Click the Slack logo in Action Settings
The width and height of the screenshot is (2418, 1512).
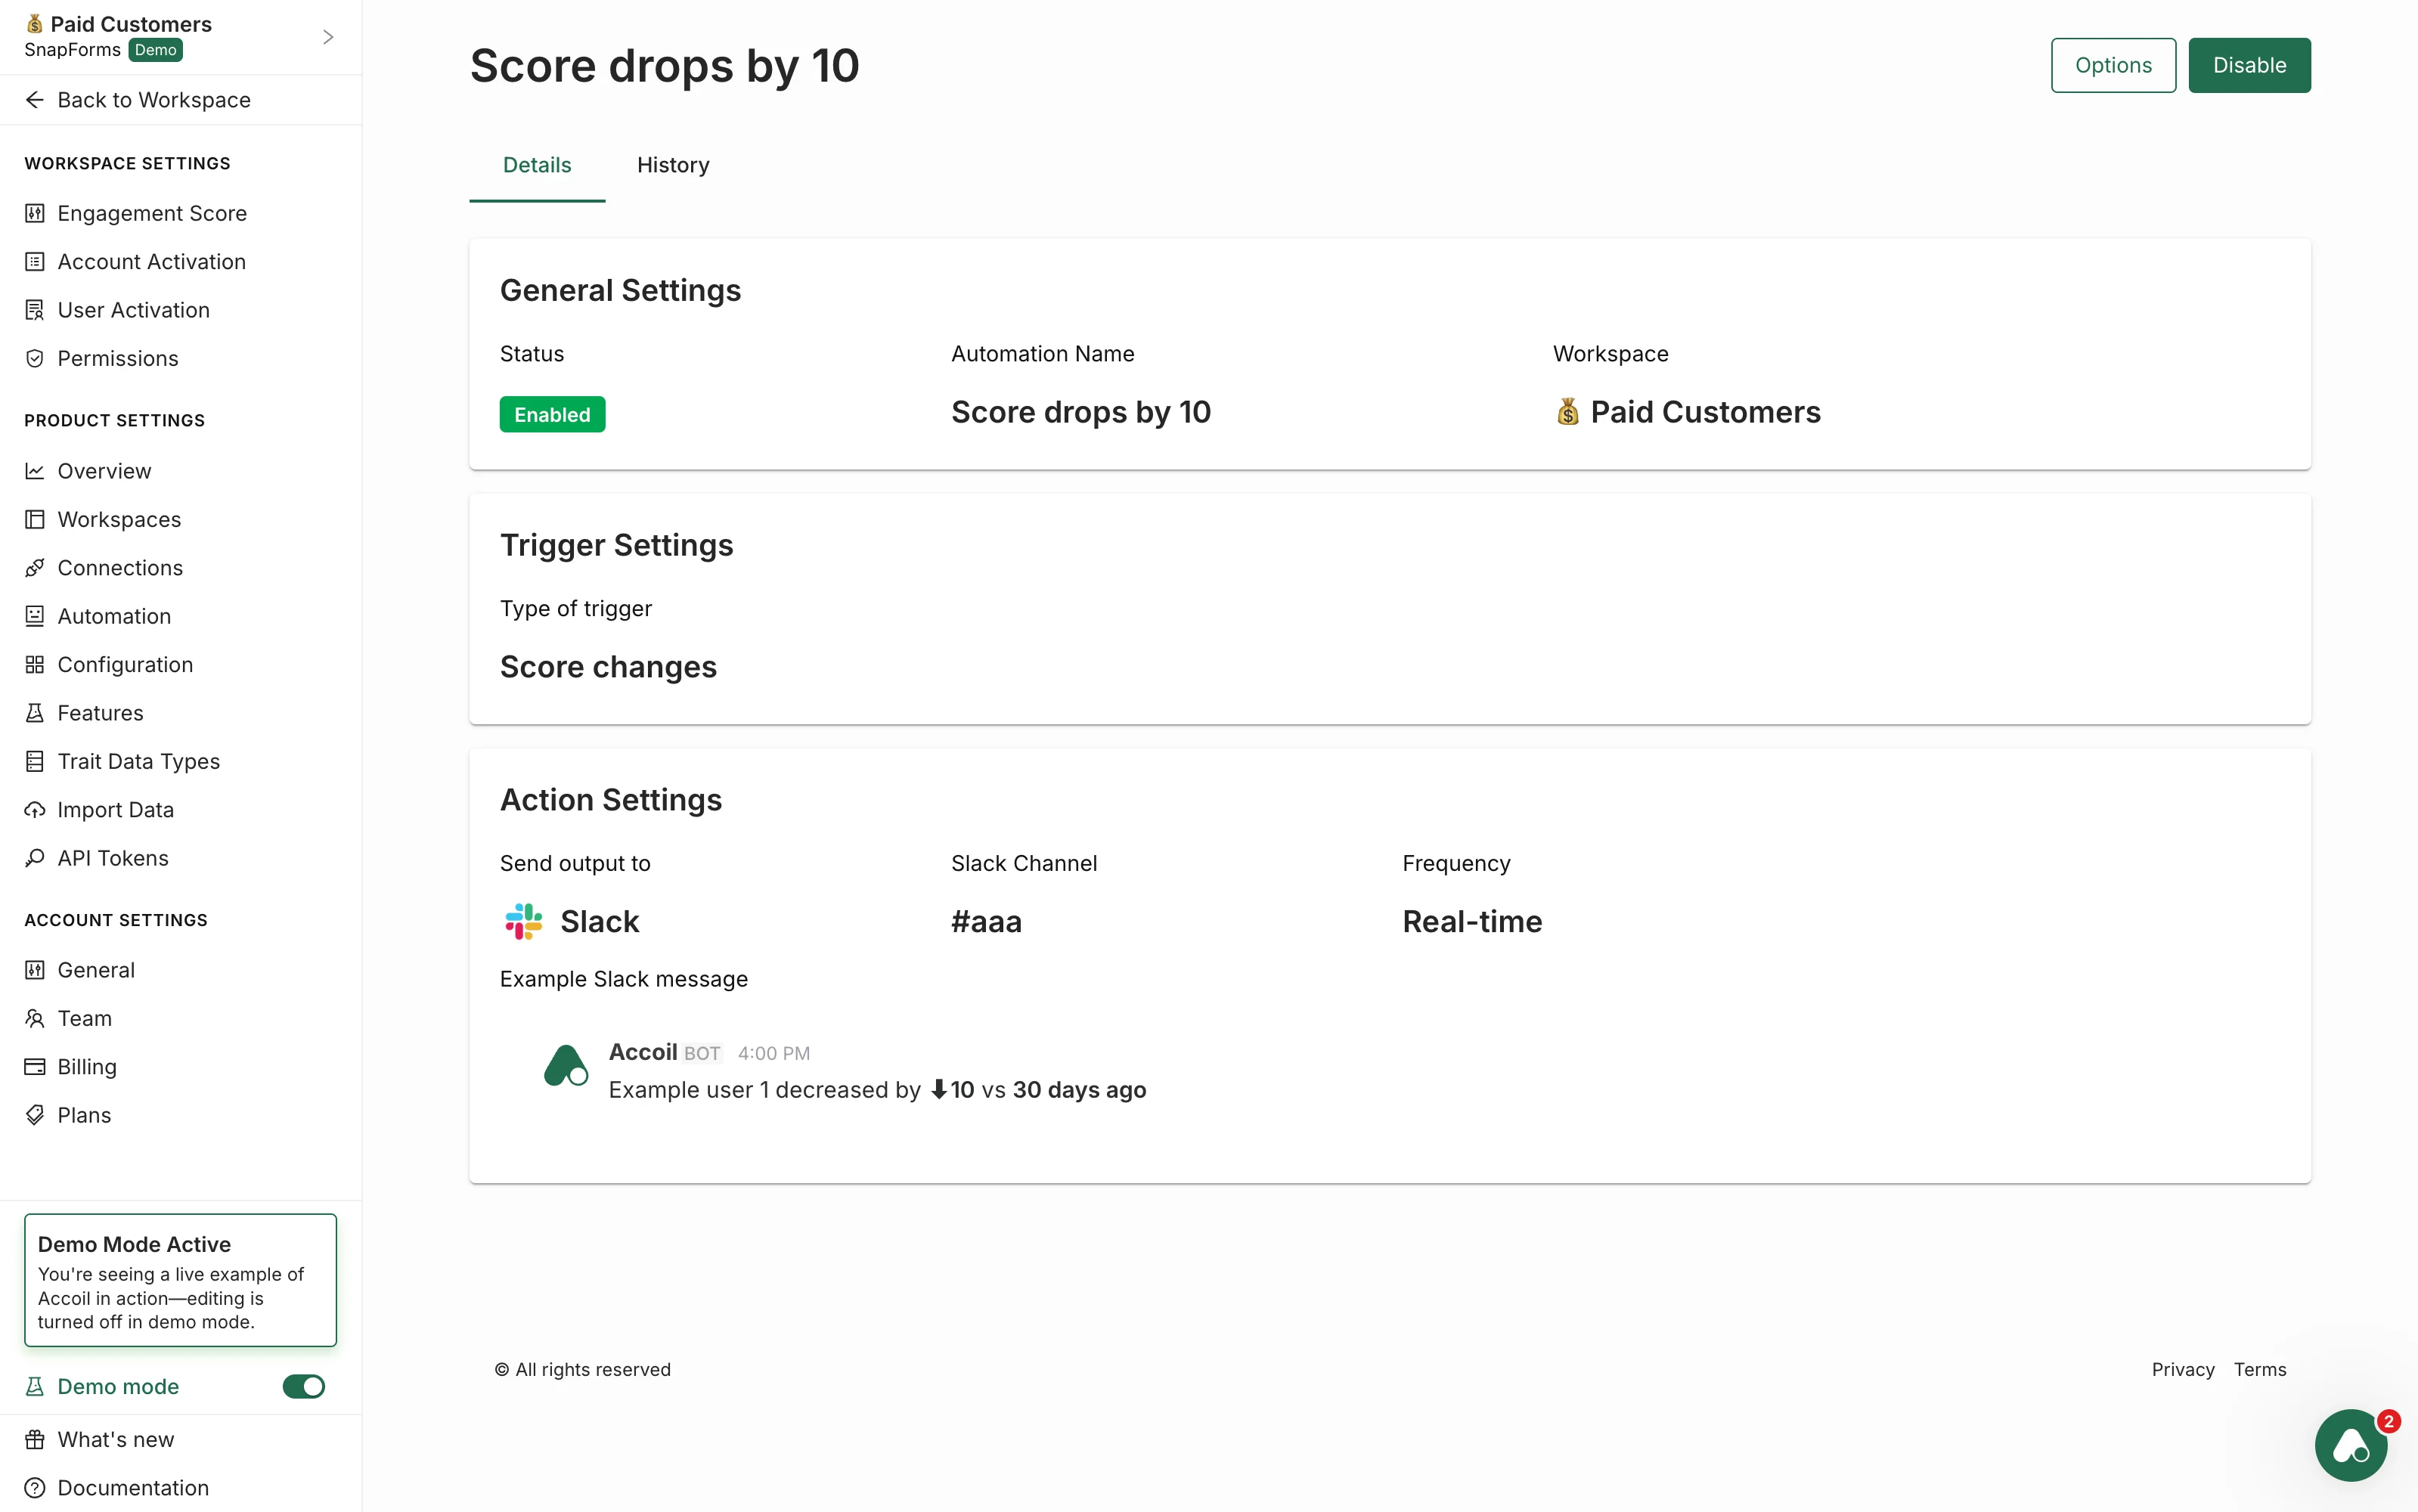[522, 921]
